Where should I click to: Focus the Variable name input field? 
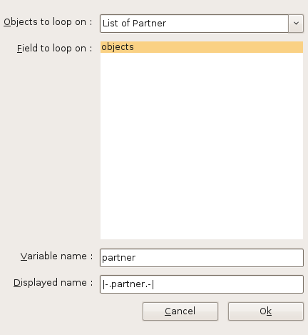coord(202,258)
